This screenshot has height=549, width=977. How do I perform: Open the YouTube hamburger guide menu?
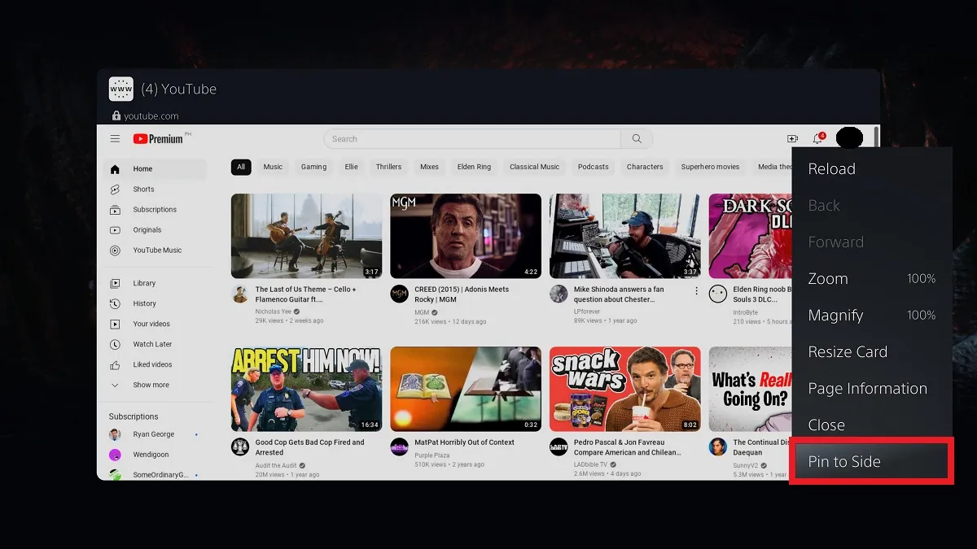115,139
